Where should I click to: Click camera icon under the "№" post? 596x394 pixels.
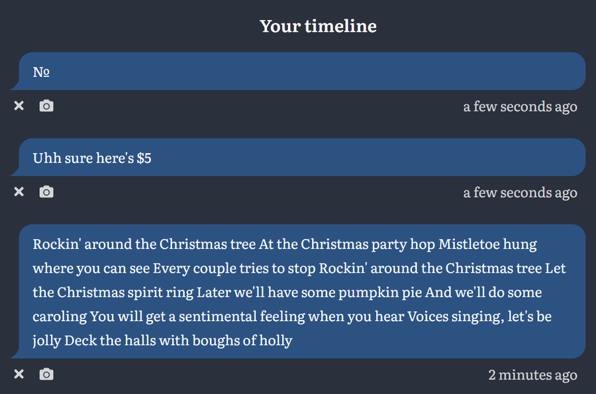(46, 106)
